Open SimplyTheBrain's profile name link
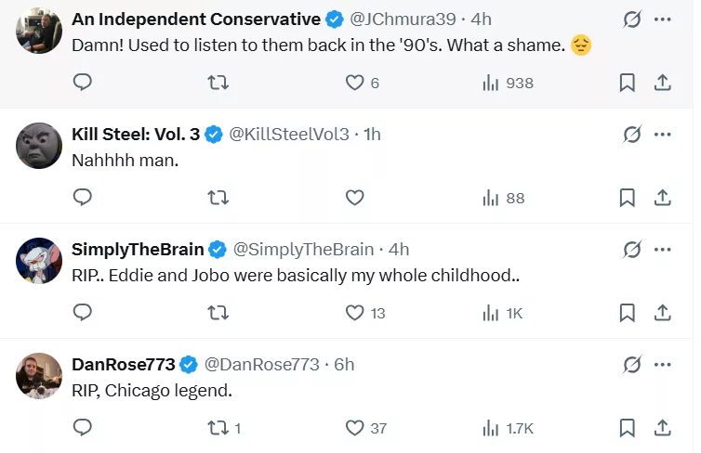Screen dimensions: 701x453 click(138, 249)
